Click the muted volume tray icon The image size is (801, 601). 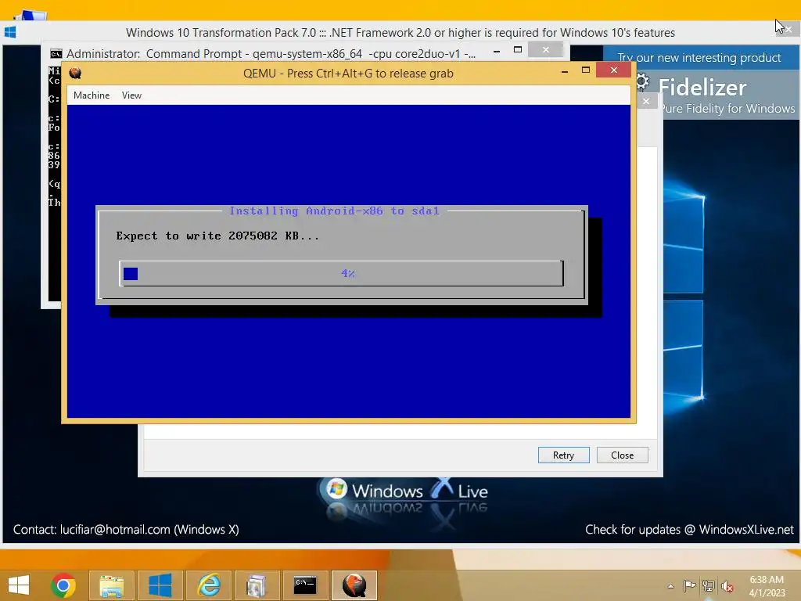pos(727,586)
